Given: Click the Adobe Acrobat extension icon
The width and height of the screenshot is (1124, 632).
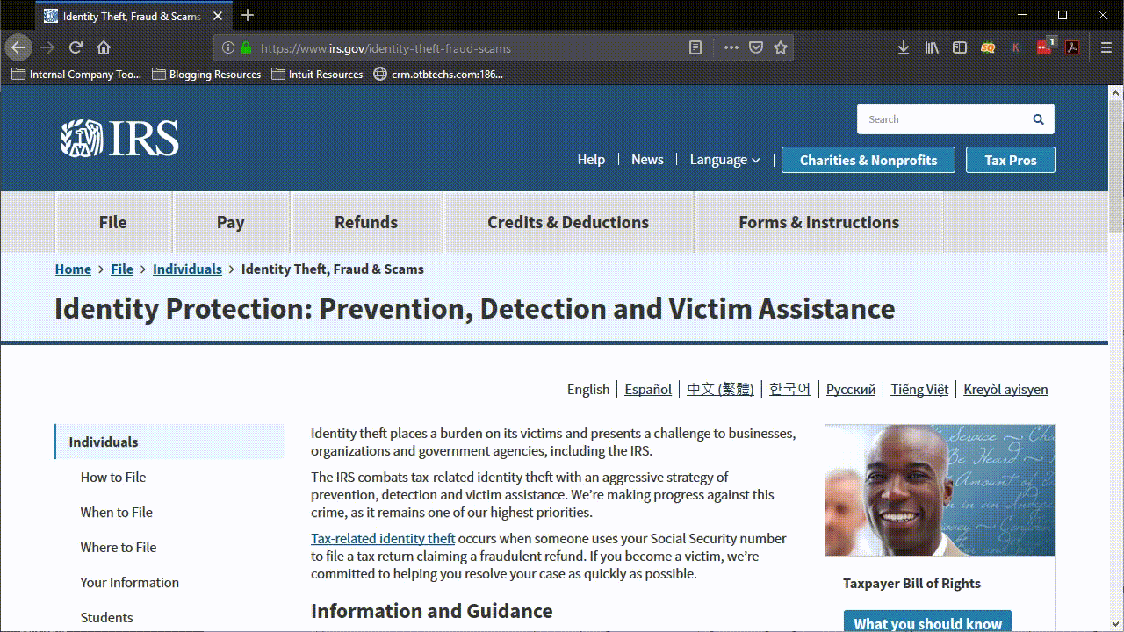Looking at the screenshot, I should (x=1072, y=48).
